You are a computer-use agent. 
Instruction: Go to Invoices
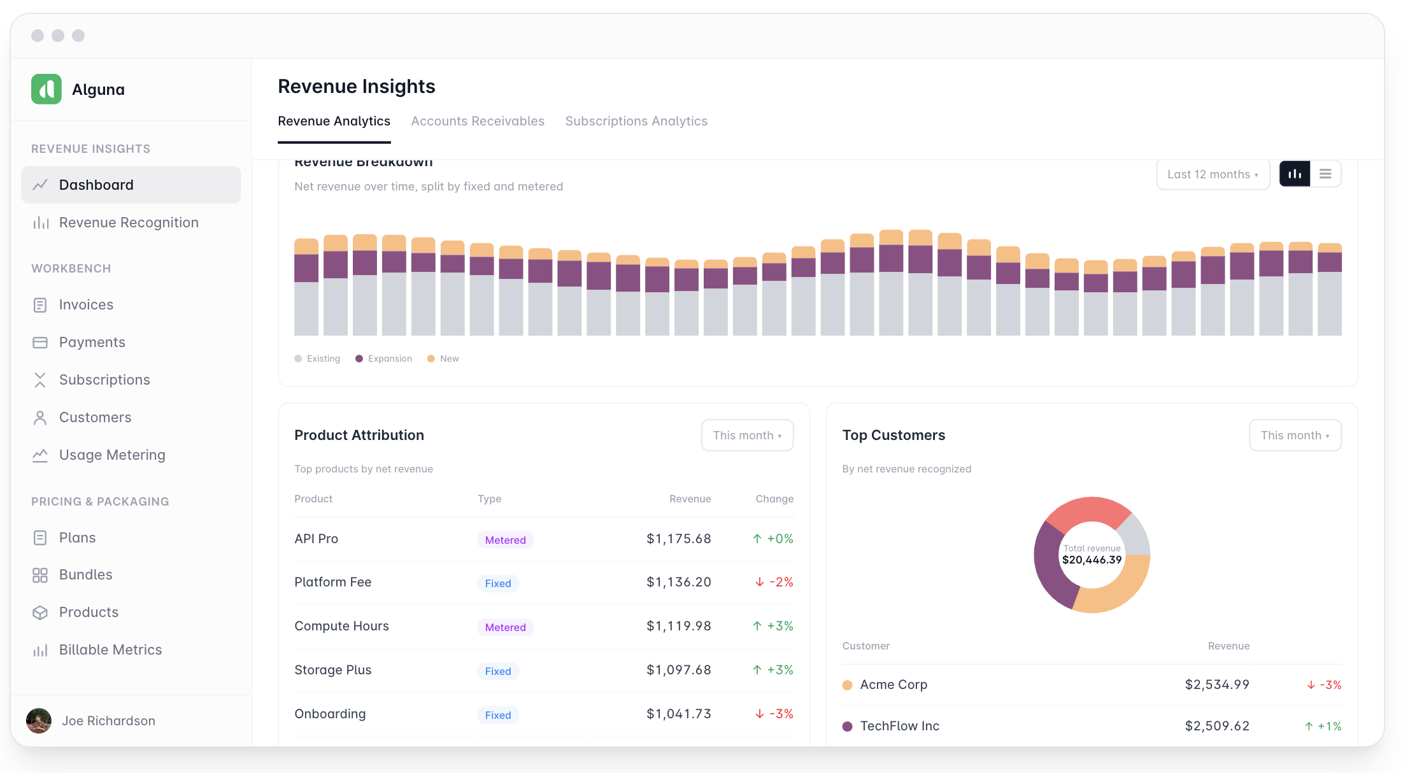131,305
